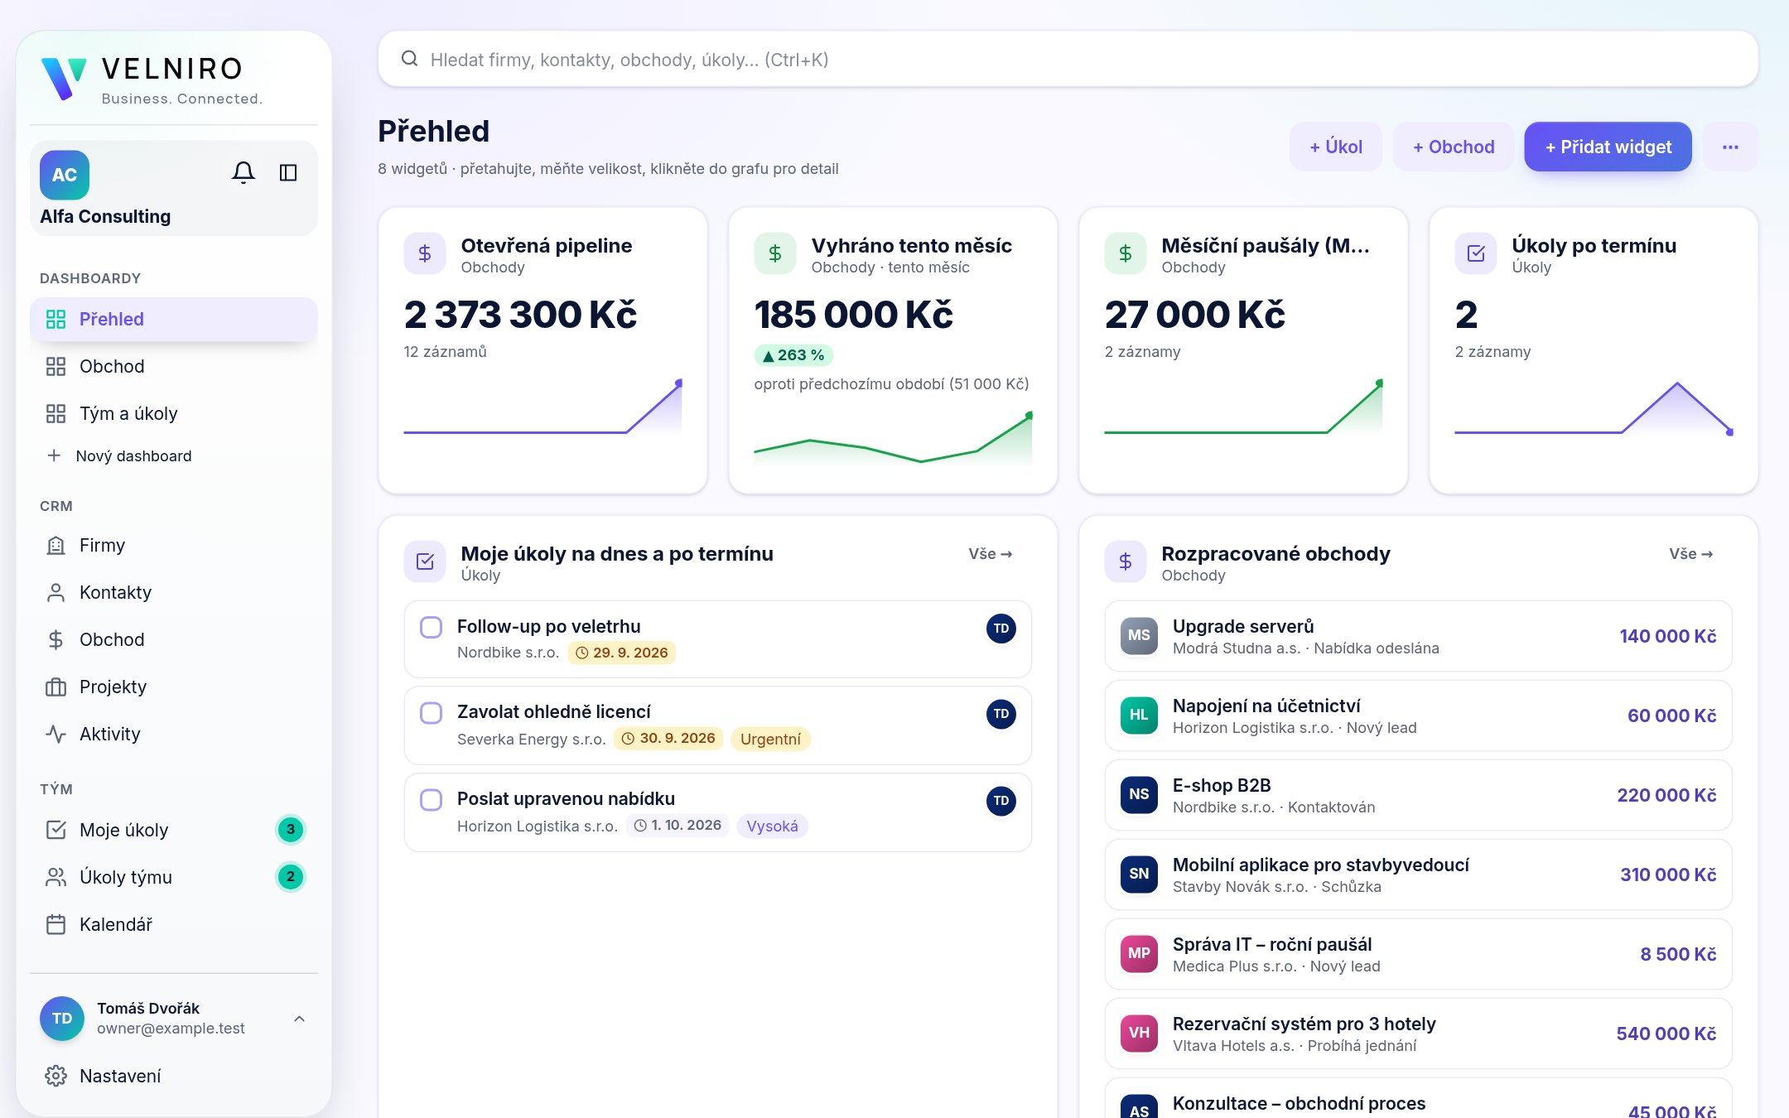Open Projekty in the sidebar
The image size is (1789, 1118).
coord(174,687)
